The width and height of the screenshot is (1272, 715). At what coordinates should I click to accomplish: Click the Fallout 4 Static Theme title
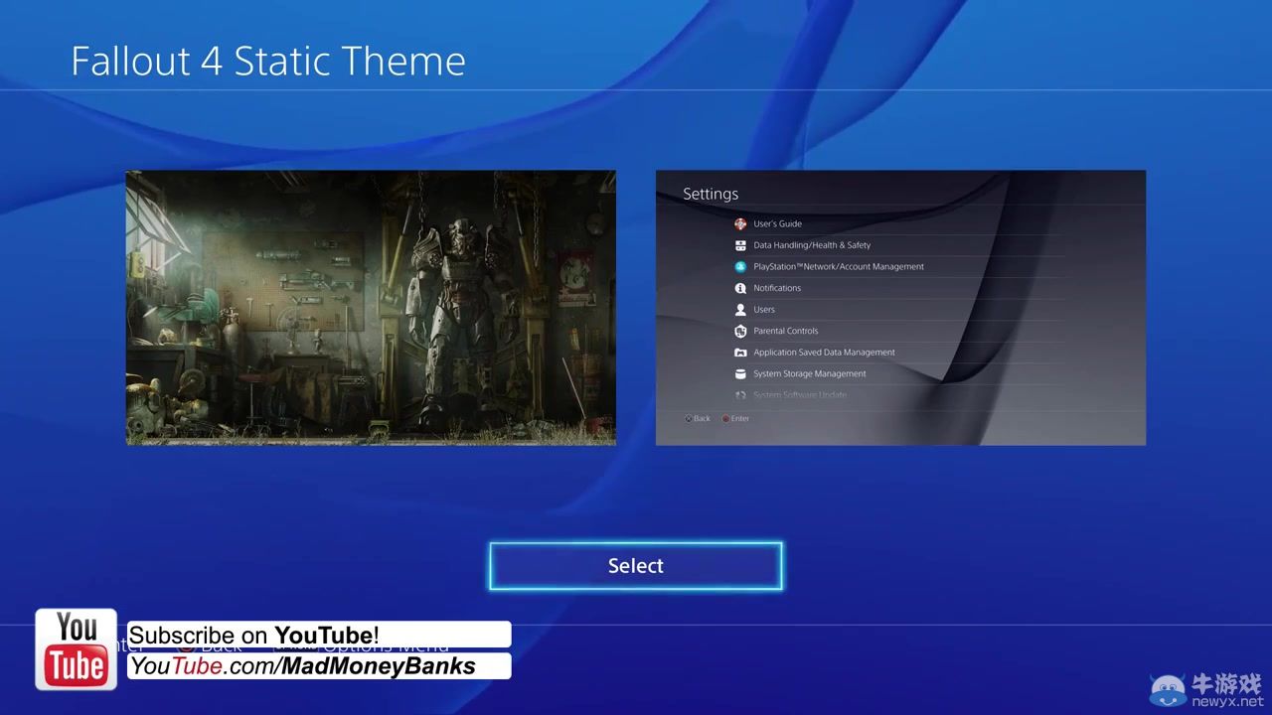[x=268, y=62]
